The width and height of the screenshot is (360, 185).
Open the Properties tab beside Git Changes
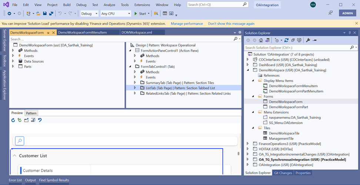tap(303, 173)
